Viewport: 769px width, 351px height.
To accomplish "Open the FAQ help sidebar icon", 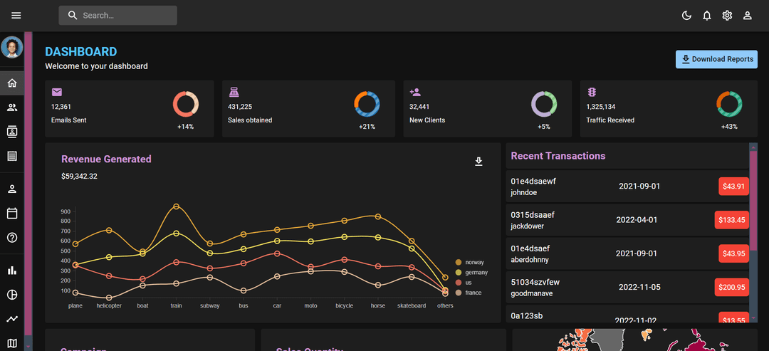I will click(x=12, y=237).
